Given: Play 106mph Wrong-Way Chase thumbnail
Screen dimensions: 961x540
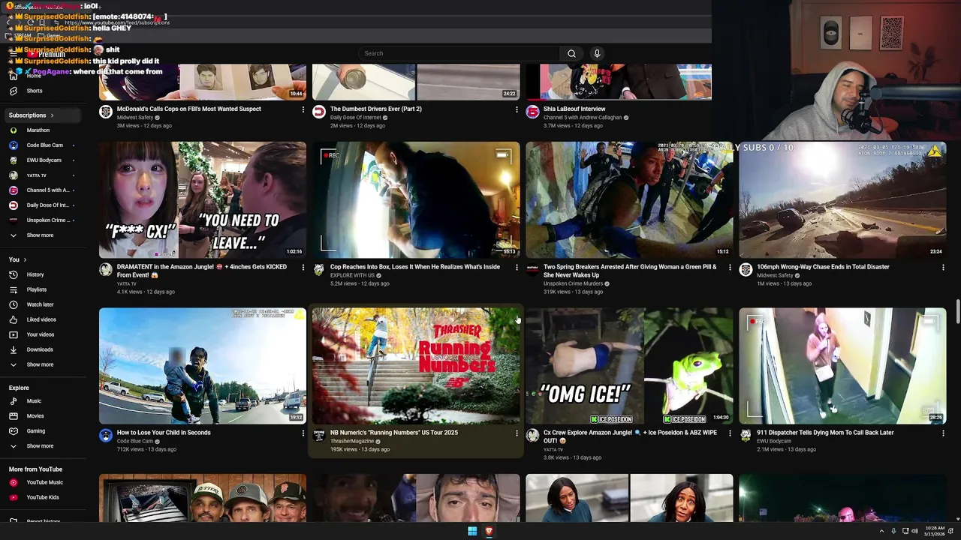Looking at the screenshot, I should (842, 199).
